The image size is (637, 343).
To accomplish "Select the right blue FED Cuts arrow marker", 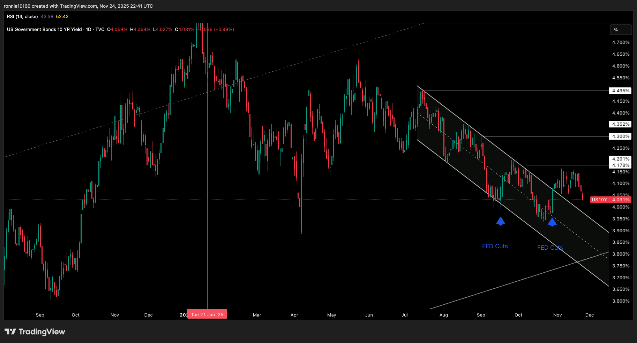I will click(552, 222).
